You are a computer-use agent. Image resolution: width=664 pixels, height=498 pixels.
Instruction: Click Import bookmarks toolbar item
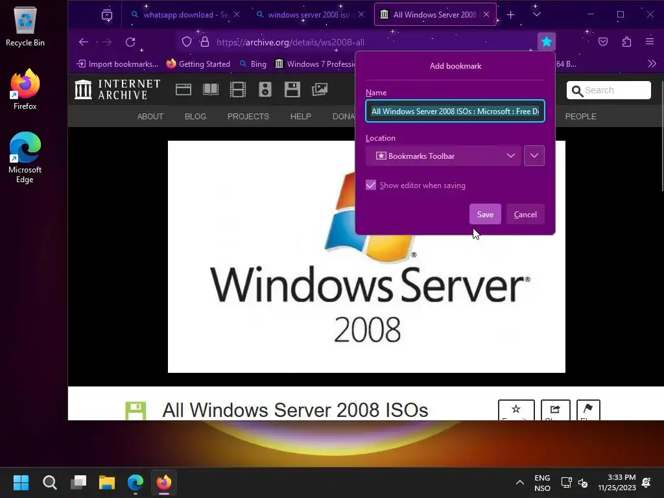coord(117,64)
